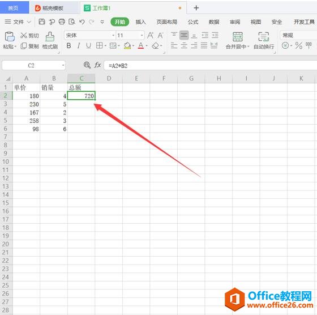Click cell C2 showing 720
This screenshot has width=317, height=315.
click(81, 96)
